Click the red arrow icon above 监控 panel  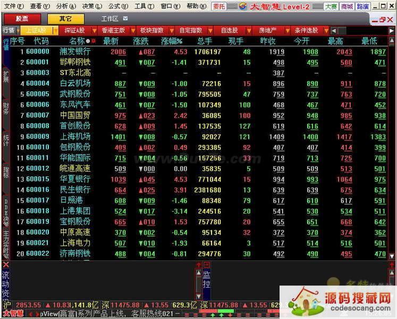[x=200, y=265]
